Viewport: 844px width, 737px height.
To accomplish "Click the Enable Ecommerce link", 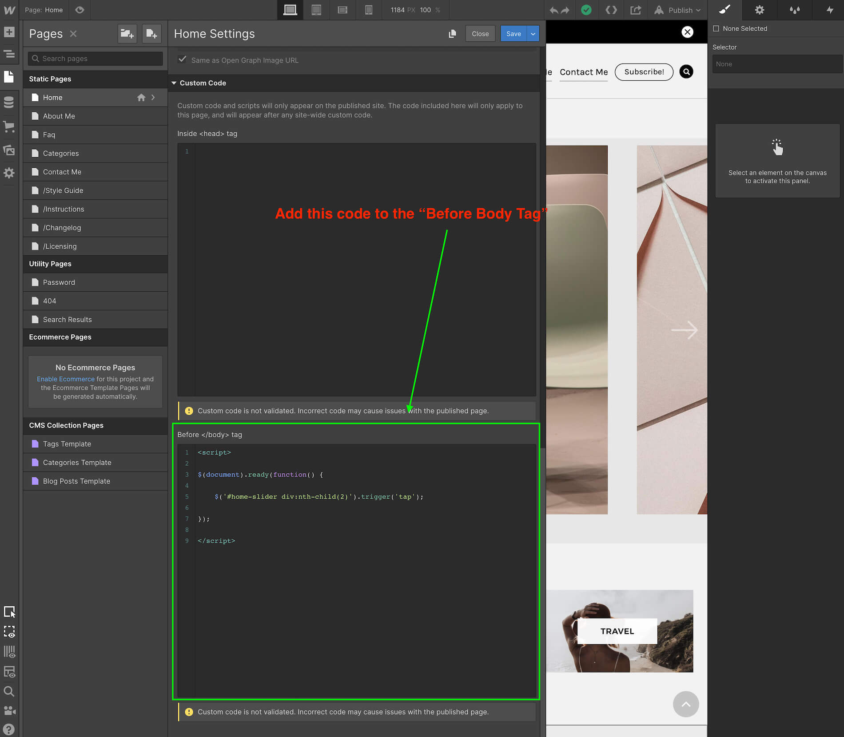I will [65, 379].
